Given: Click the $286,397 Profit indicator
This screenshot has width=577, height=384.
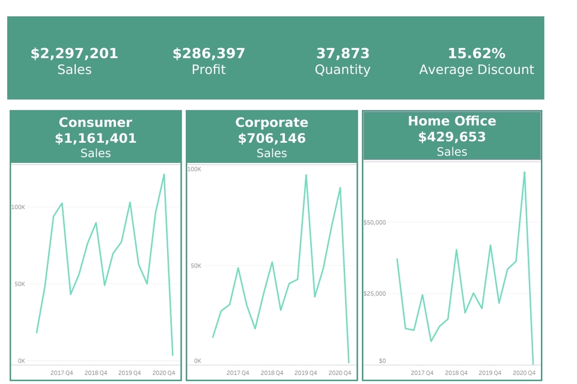Looking at the screenshot, I should (209, 60).
